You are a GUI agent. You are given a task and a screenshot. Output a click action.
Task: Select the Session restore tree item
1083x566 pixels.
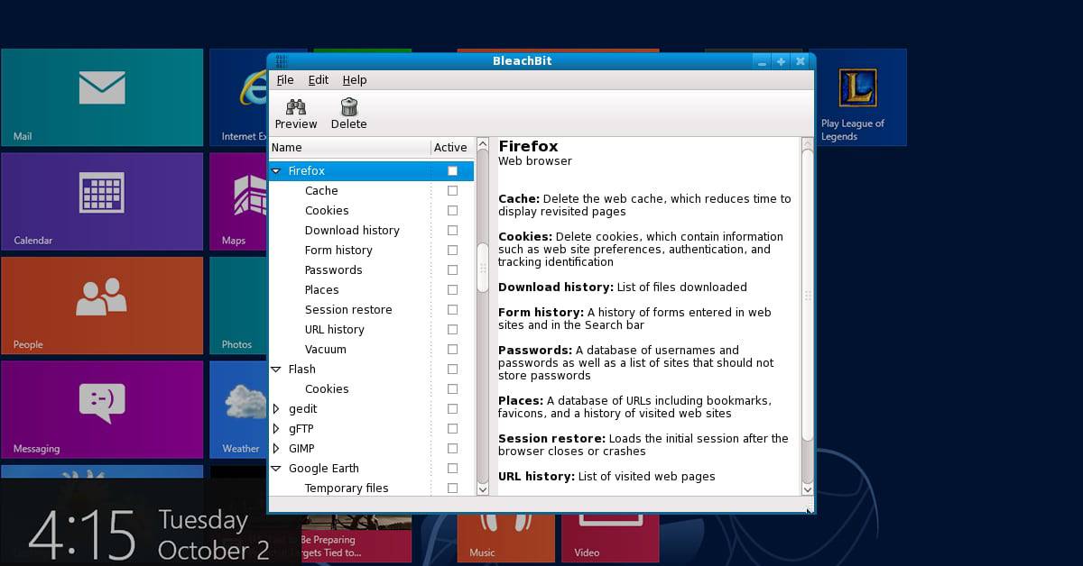click(348, 310)
